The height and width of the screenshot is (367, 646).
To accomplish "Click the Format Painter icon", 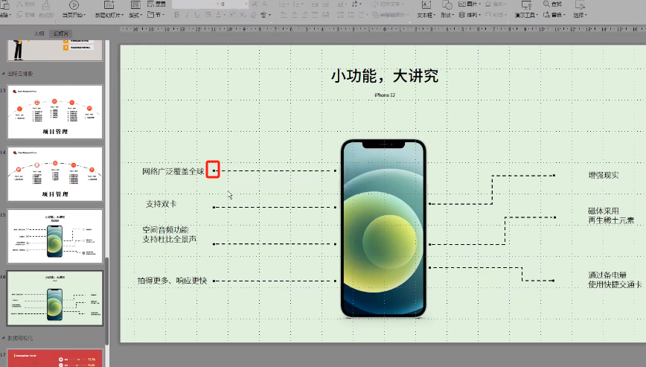I will [46, 6].
